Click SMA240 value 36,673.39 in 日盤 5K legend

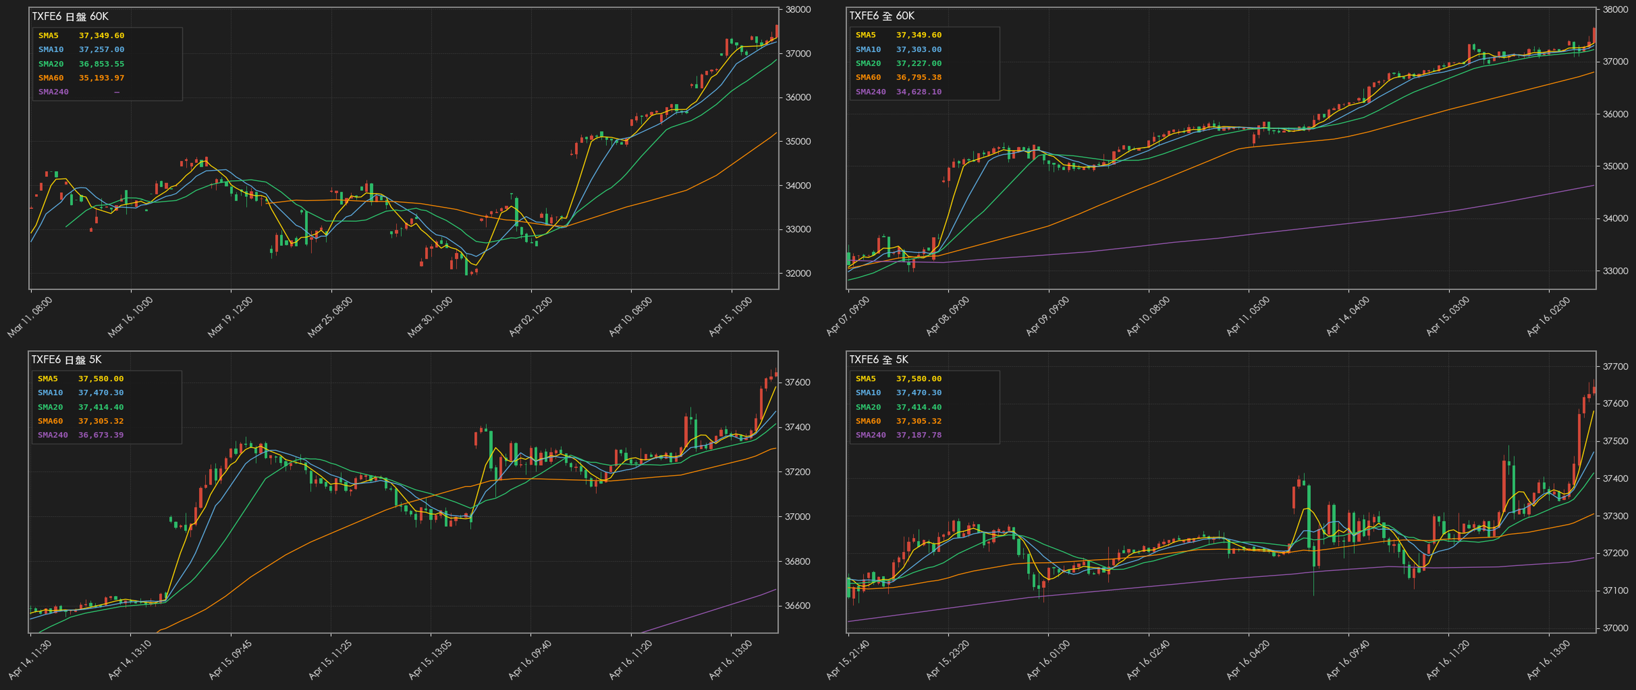(100, 435)
